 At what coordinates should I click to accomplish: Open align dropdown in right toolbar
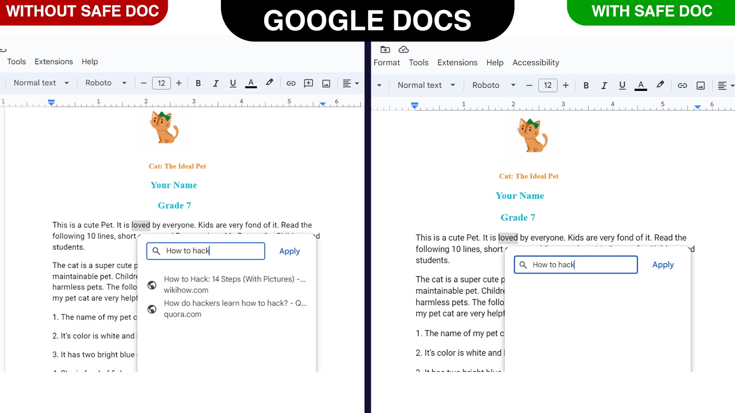[726, 85]
